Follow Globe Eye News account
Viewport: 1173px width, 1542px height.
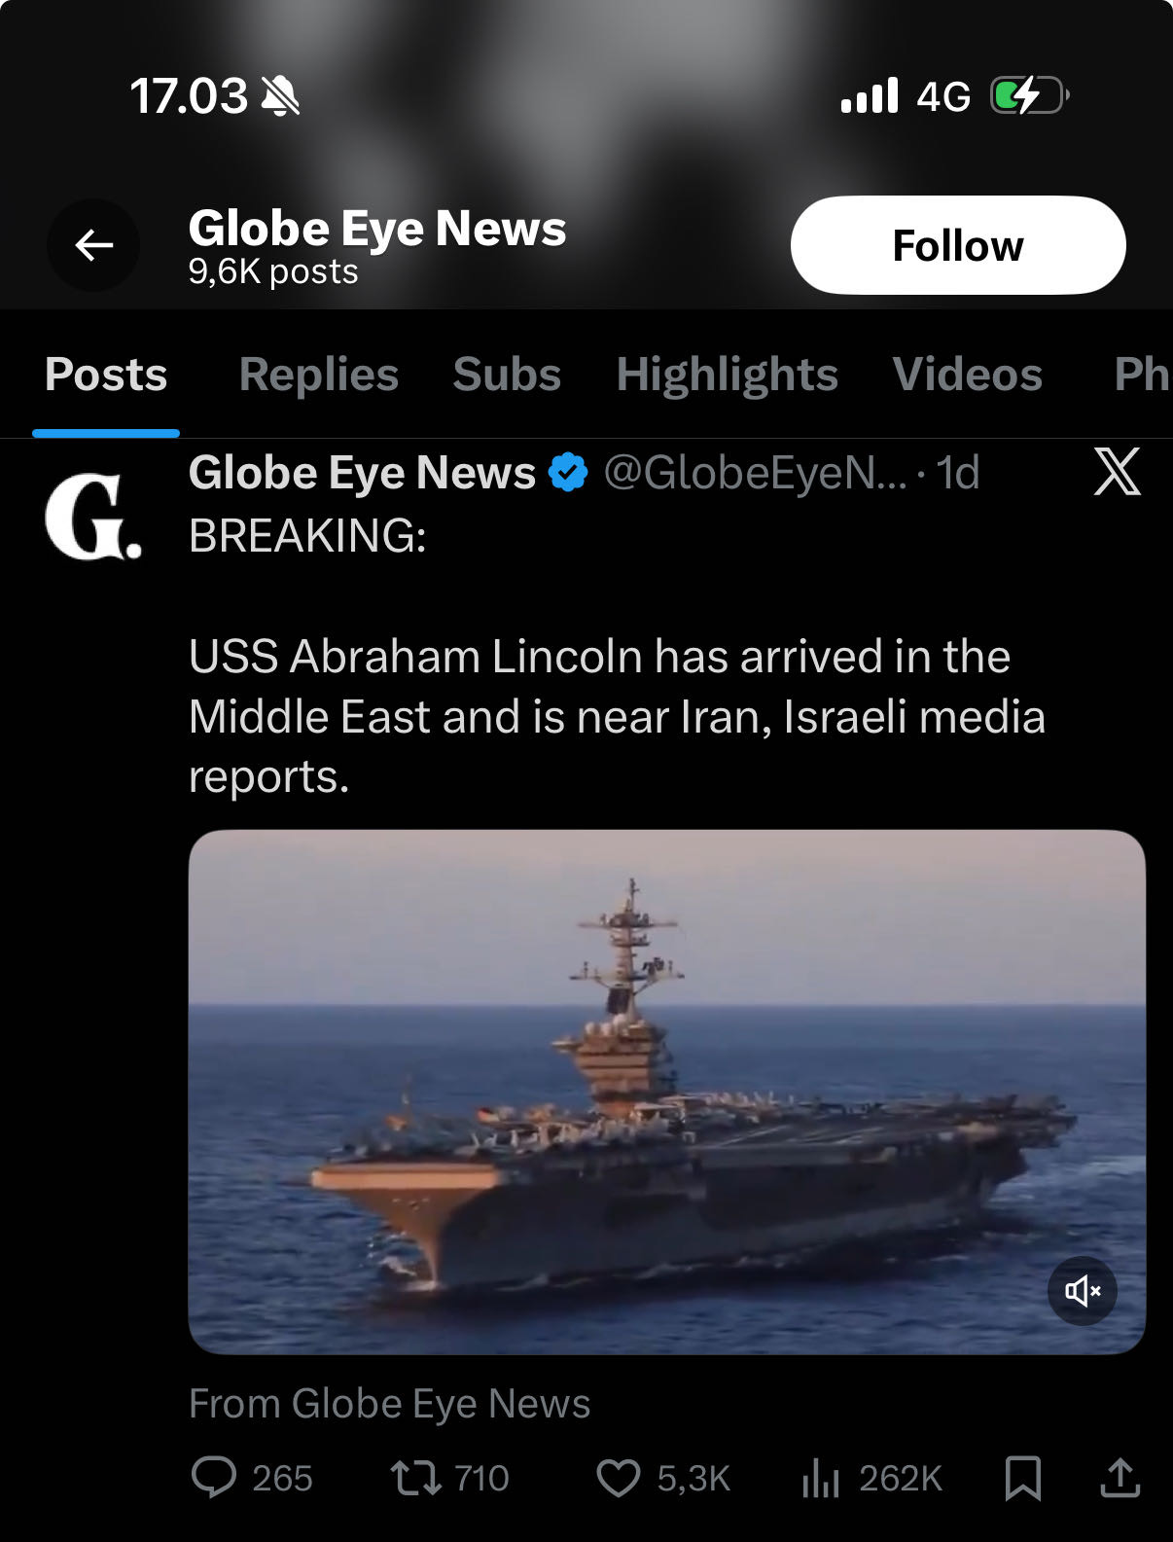coord(958,245)
